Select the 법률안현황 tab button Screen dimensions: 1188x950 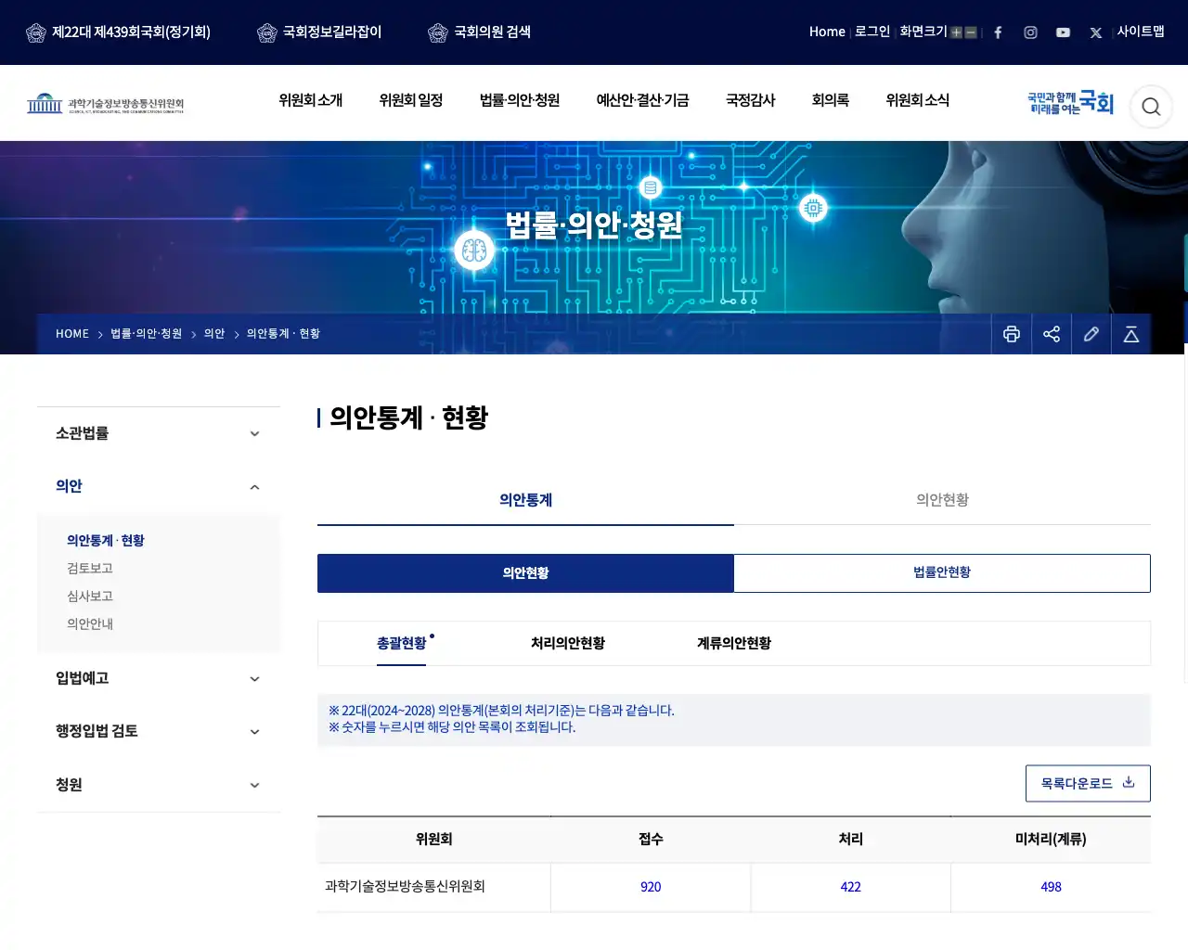pyautogui.click(x=942, y=572)
